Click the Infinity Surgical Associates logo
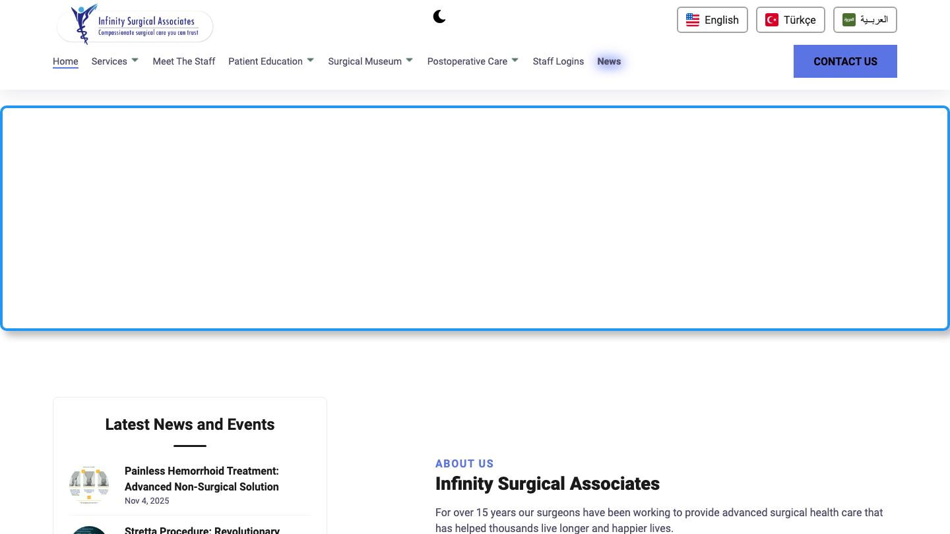 pos(135,24)
